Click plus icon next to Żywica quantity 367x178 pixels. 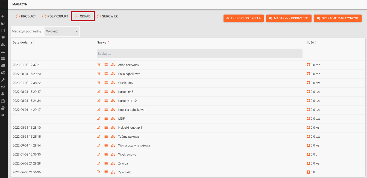(309, 164)
